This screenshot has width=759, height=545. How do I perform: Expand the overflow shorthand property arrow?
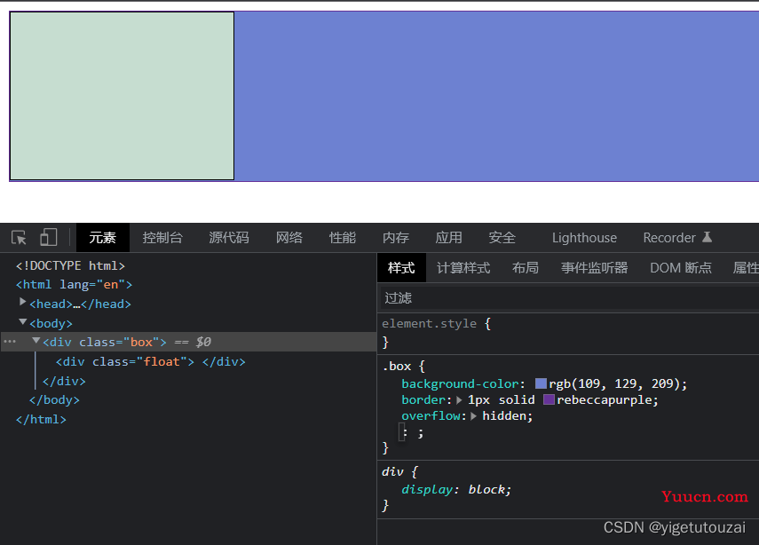[474, 415]
